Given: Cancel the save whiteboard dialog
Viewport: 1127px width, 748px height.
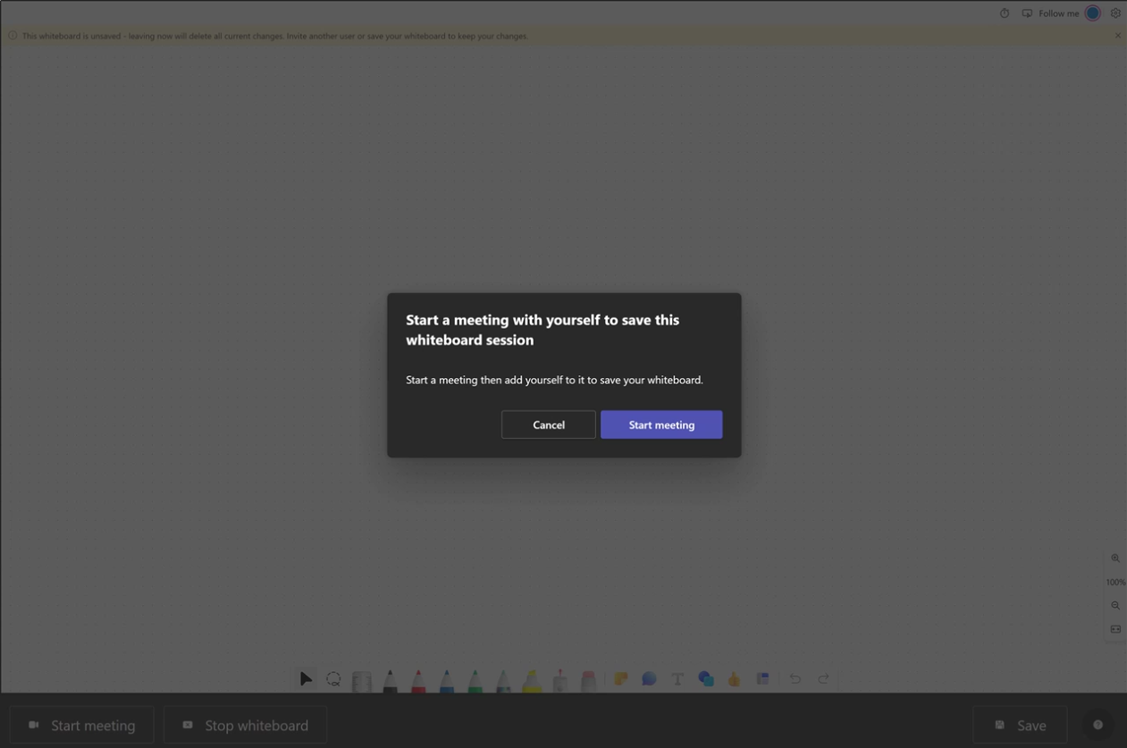Looking at the screenshot, I should [x=548, y=424].
